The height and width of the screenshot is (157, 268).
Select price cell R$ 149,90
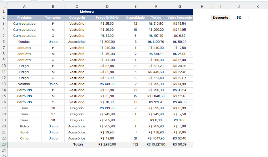[x=107, y=84]
